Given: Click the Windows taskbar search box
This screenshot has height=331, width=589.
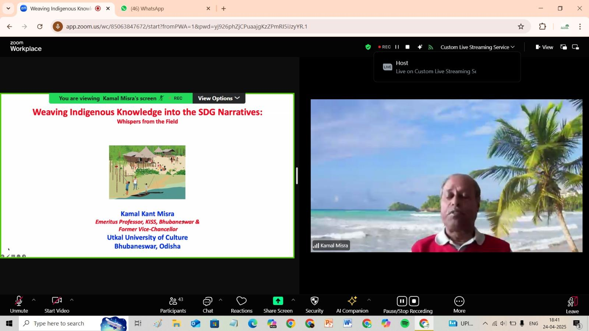Looking at the screenshot, I should click(x=59, y=323).
